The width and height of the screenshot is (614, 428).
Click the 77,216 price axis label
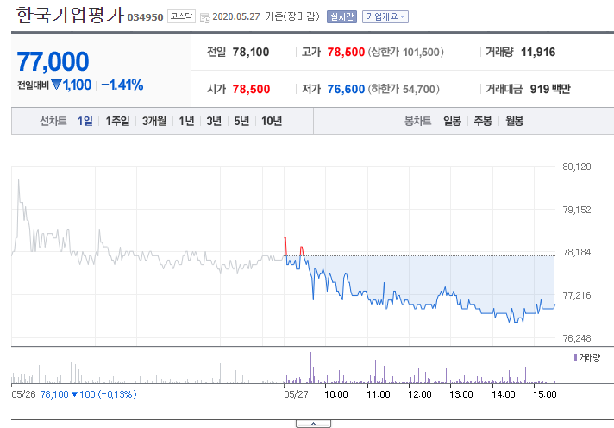pos(577,295)
